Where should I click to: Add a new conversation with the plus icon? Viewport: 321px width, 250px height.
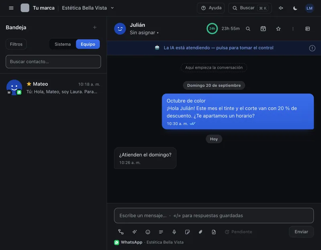[95, 27]
